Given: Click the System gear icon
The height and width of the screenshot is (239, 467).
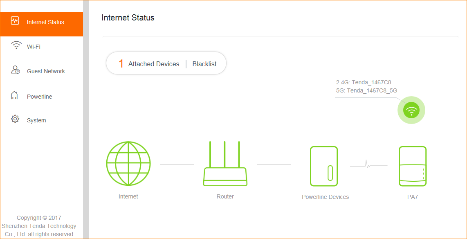Looking at the screenshot, I should [x=15, y=119].
